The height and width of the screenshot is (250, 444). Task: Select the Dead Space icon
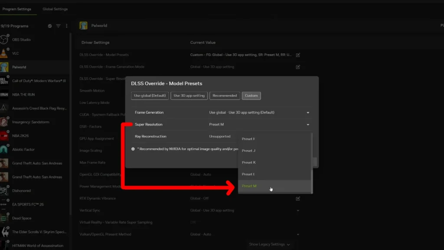coord(4,218)
